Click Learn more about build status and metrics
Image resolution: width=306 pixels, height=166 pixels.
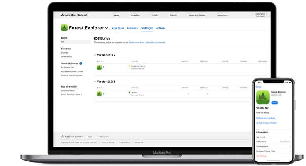click(x=147, y=42)
